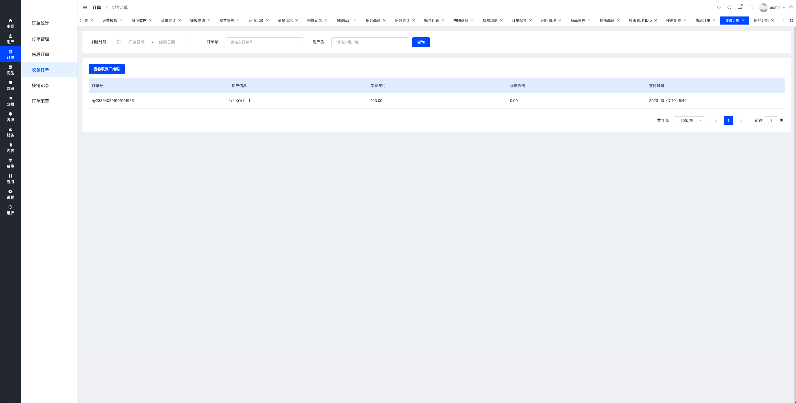The height and width of the screenshot is (403, 796).
Task: Click page number 1 button
Action: (x=728, y=120)
